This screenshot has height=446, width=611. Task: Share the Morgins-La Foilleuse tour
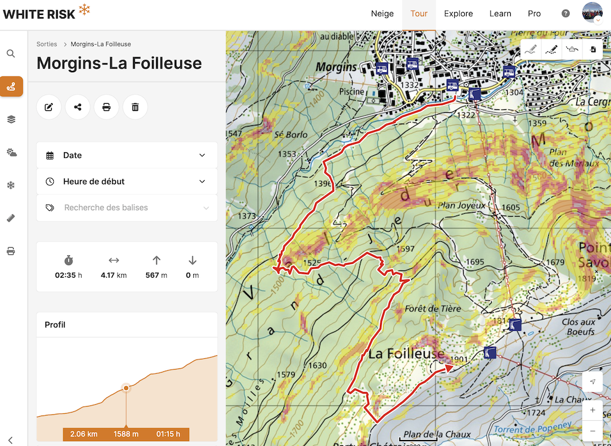click(78, 107)
